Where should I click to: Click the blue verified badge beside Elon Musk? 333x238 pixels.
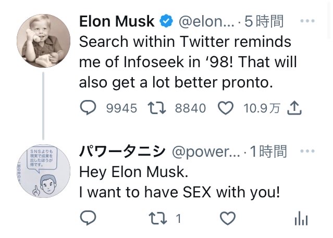pos(166,22)
